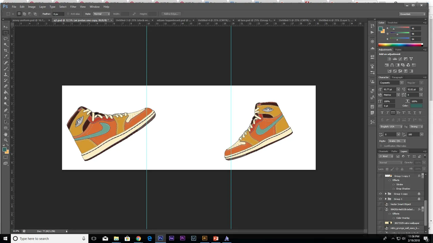The width and height of the screenshot is (433, 243).
Task: Select the Rectangular Marquee tool
Action: (x=6, y=33)
